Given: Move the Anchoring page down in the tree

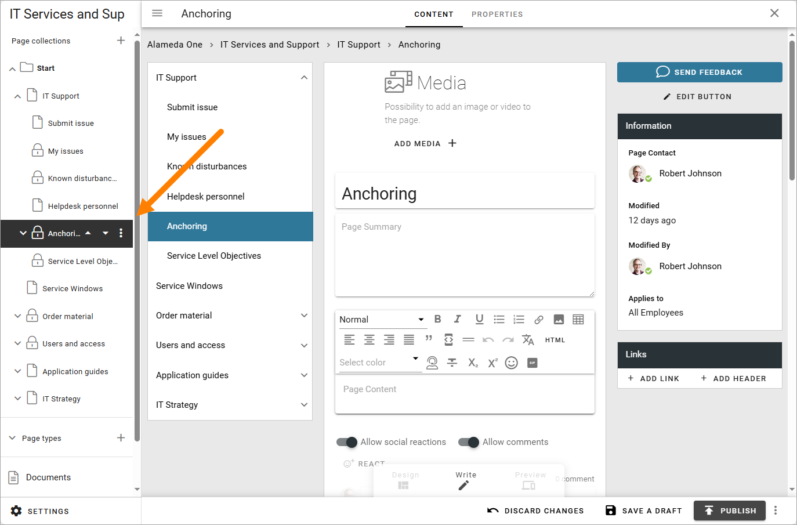Looking at the screenshot, I should [x=106, y=233].
